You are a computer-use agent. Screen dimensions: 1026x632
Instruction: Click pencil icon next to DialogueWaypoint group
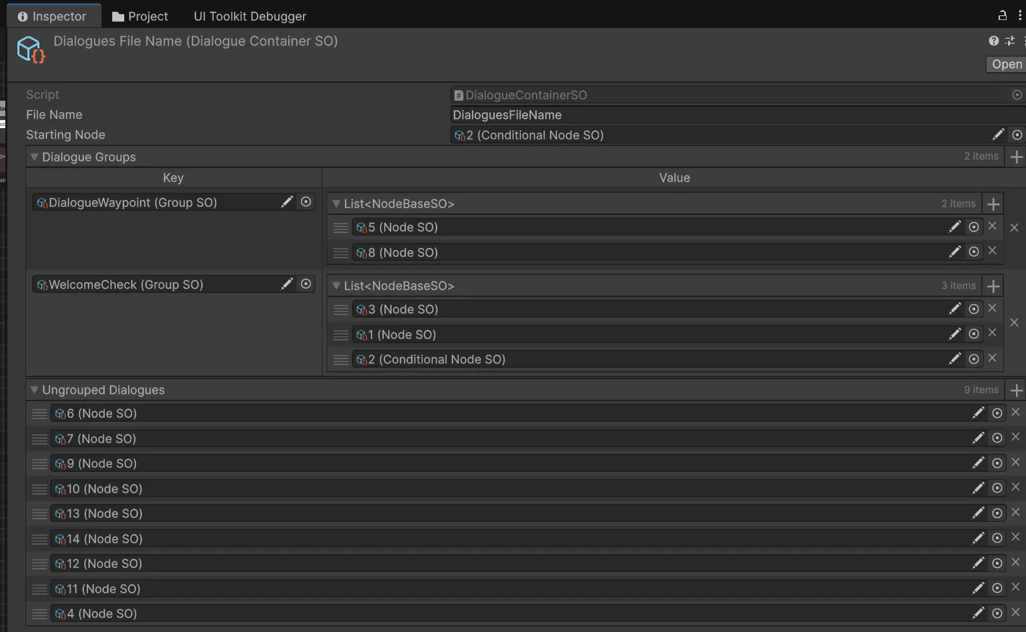[x=287, y=202]
